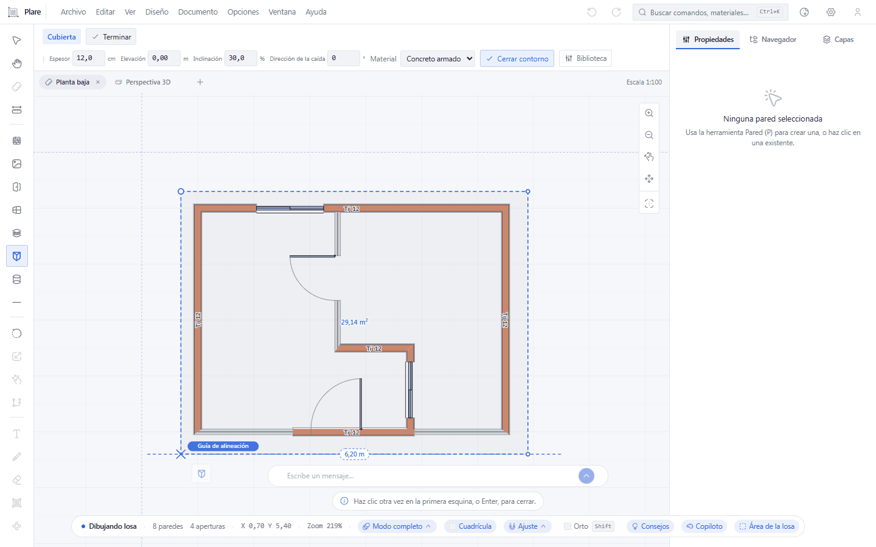Click the chat message input

(429, 476)
